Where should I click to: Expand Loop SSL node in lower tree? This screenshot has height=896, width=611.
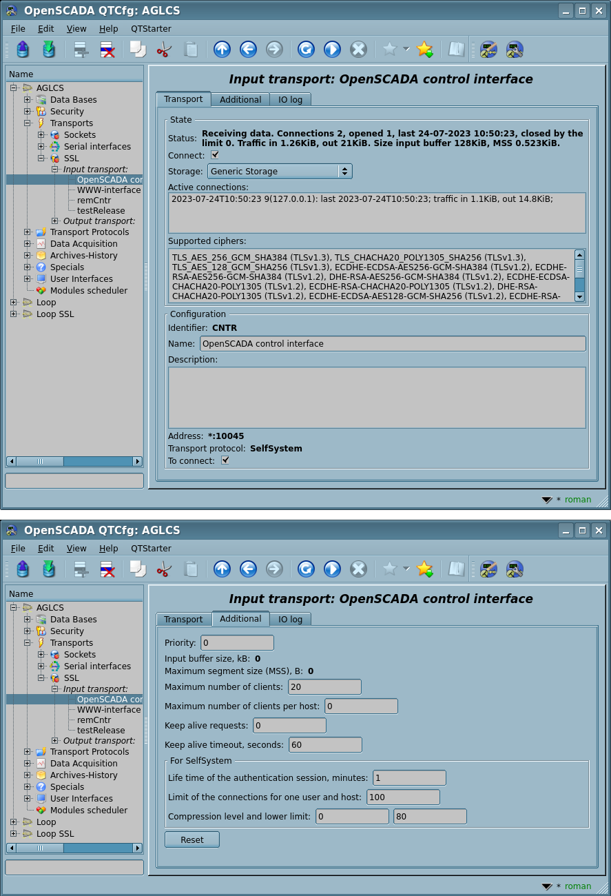(14, 834)
